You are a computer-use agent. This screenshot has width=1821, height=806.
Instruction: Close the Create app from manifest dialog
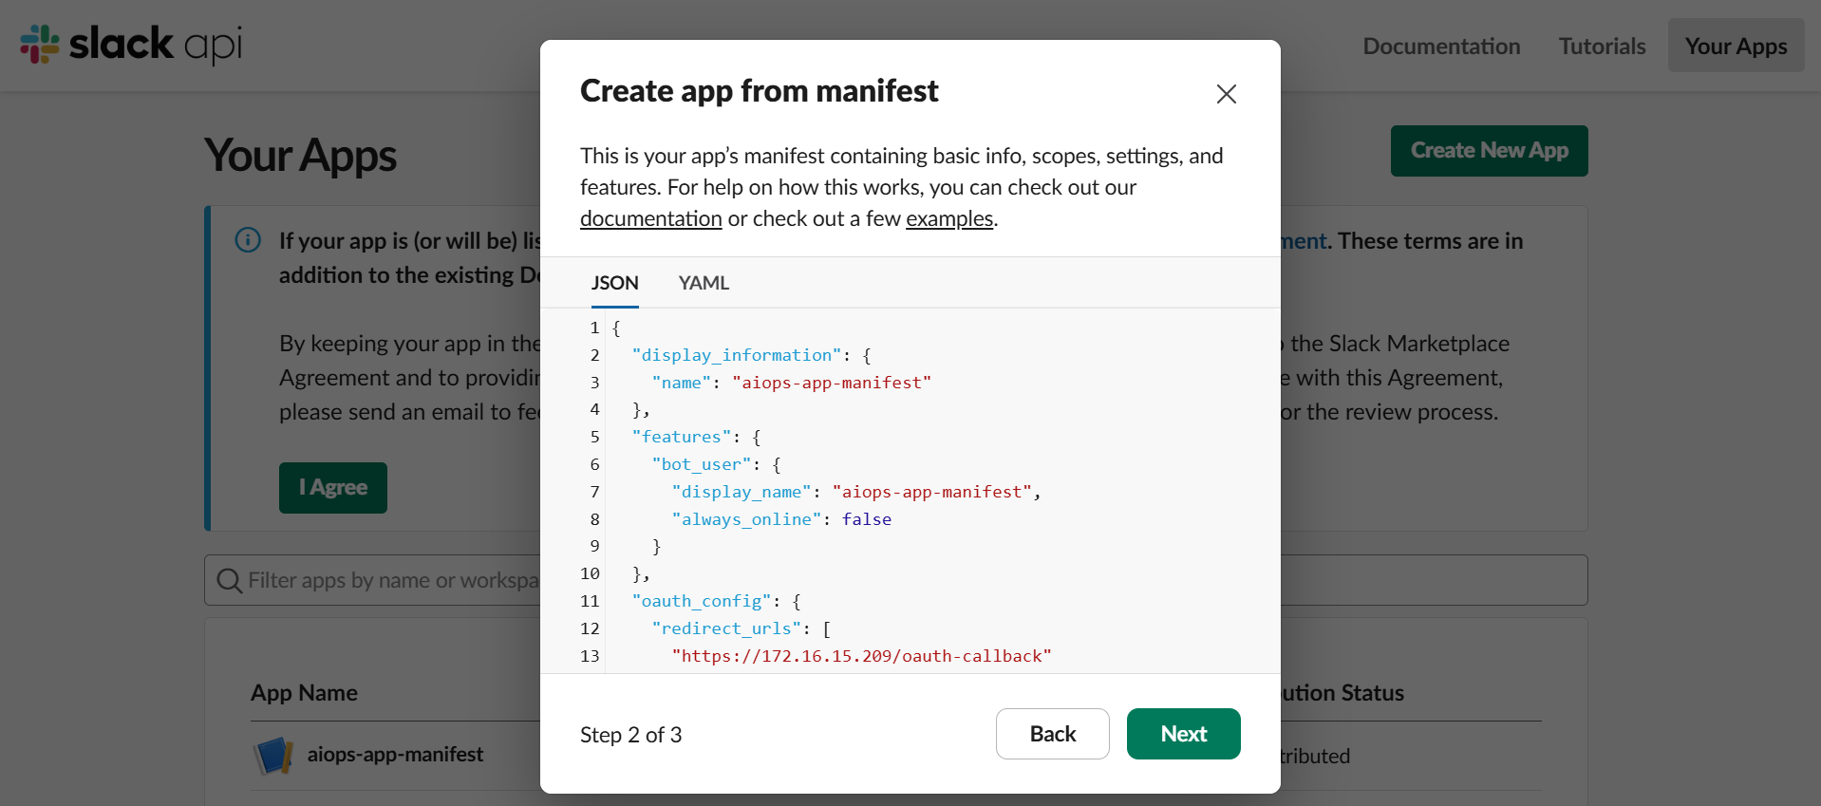[x=1226, y=94]
